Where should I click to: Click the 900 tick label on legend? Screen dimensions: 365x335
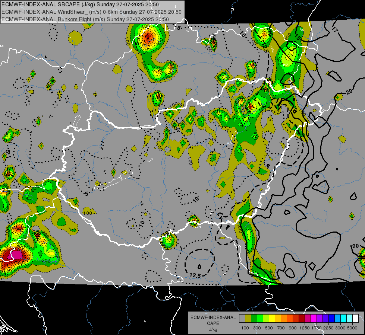[293, 328]
